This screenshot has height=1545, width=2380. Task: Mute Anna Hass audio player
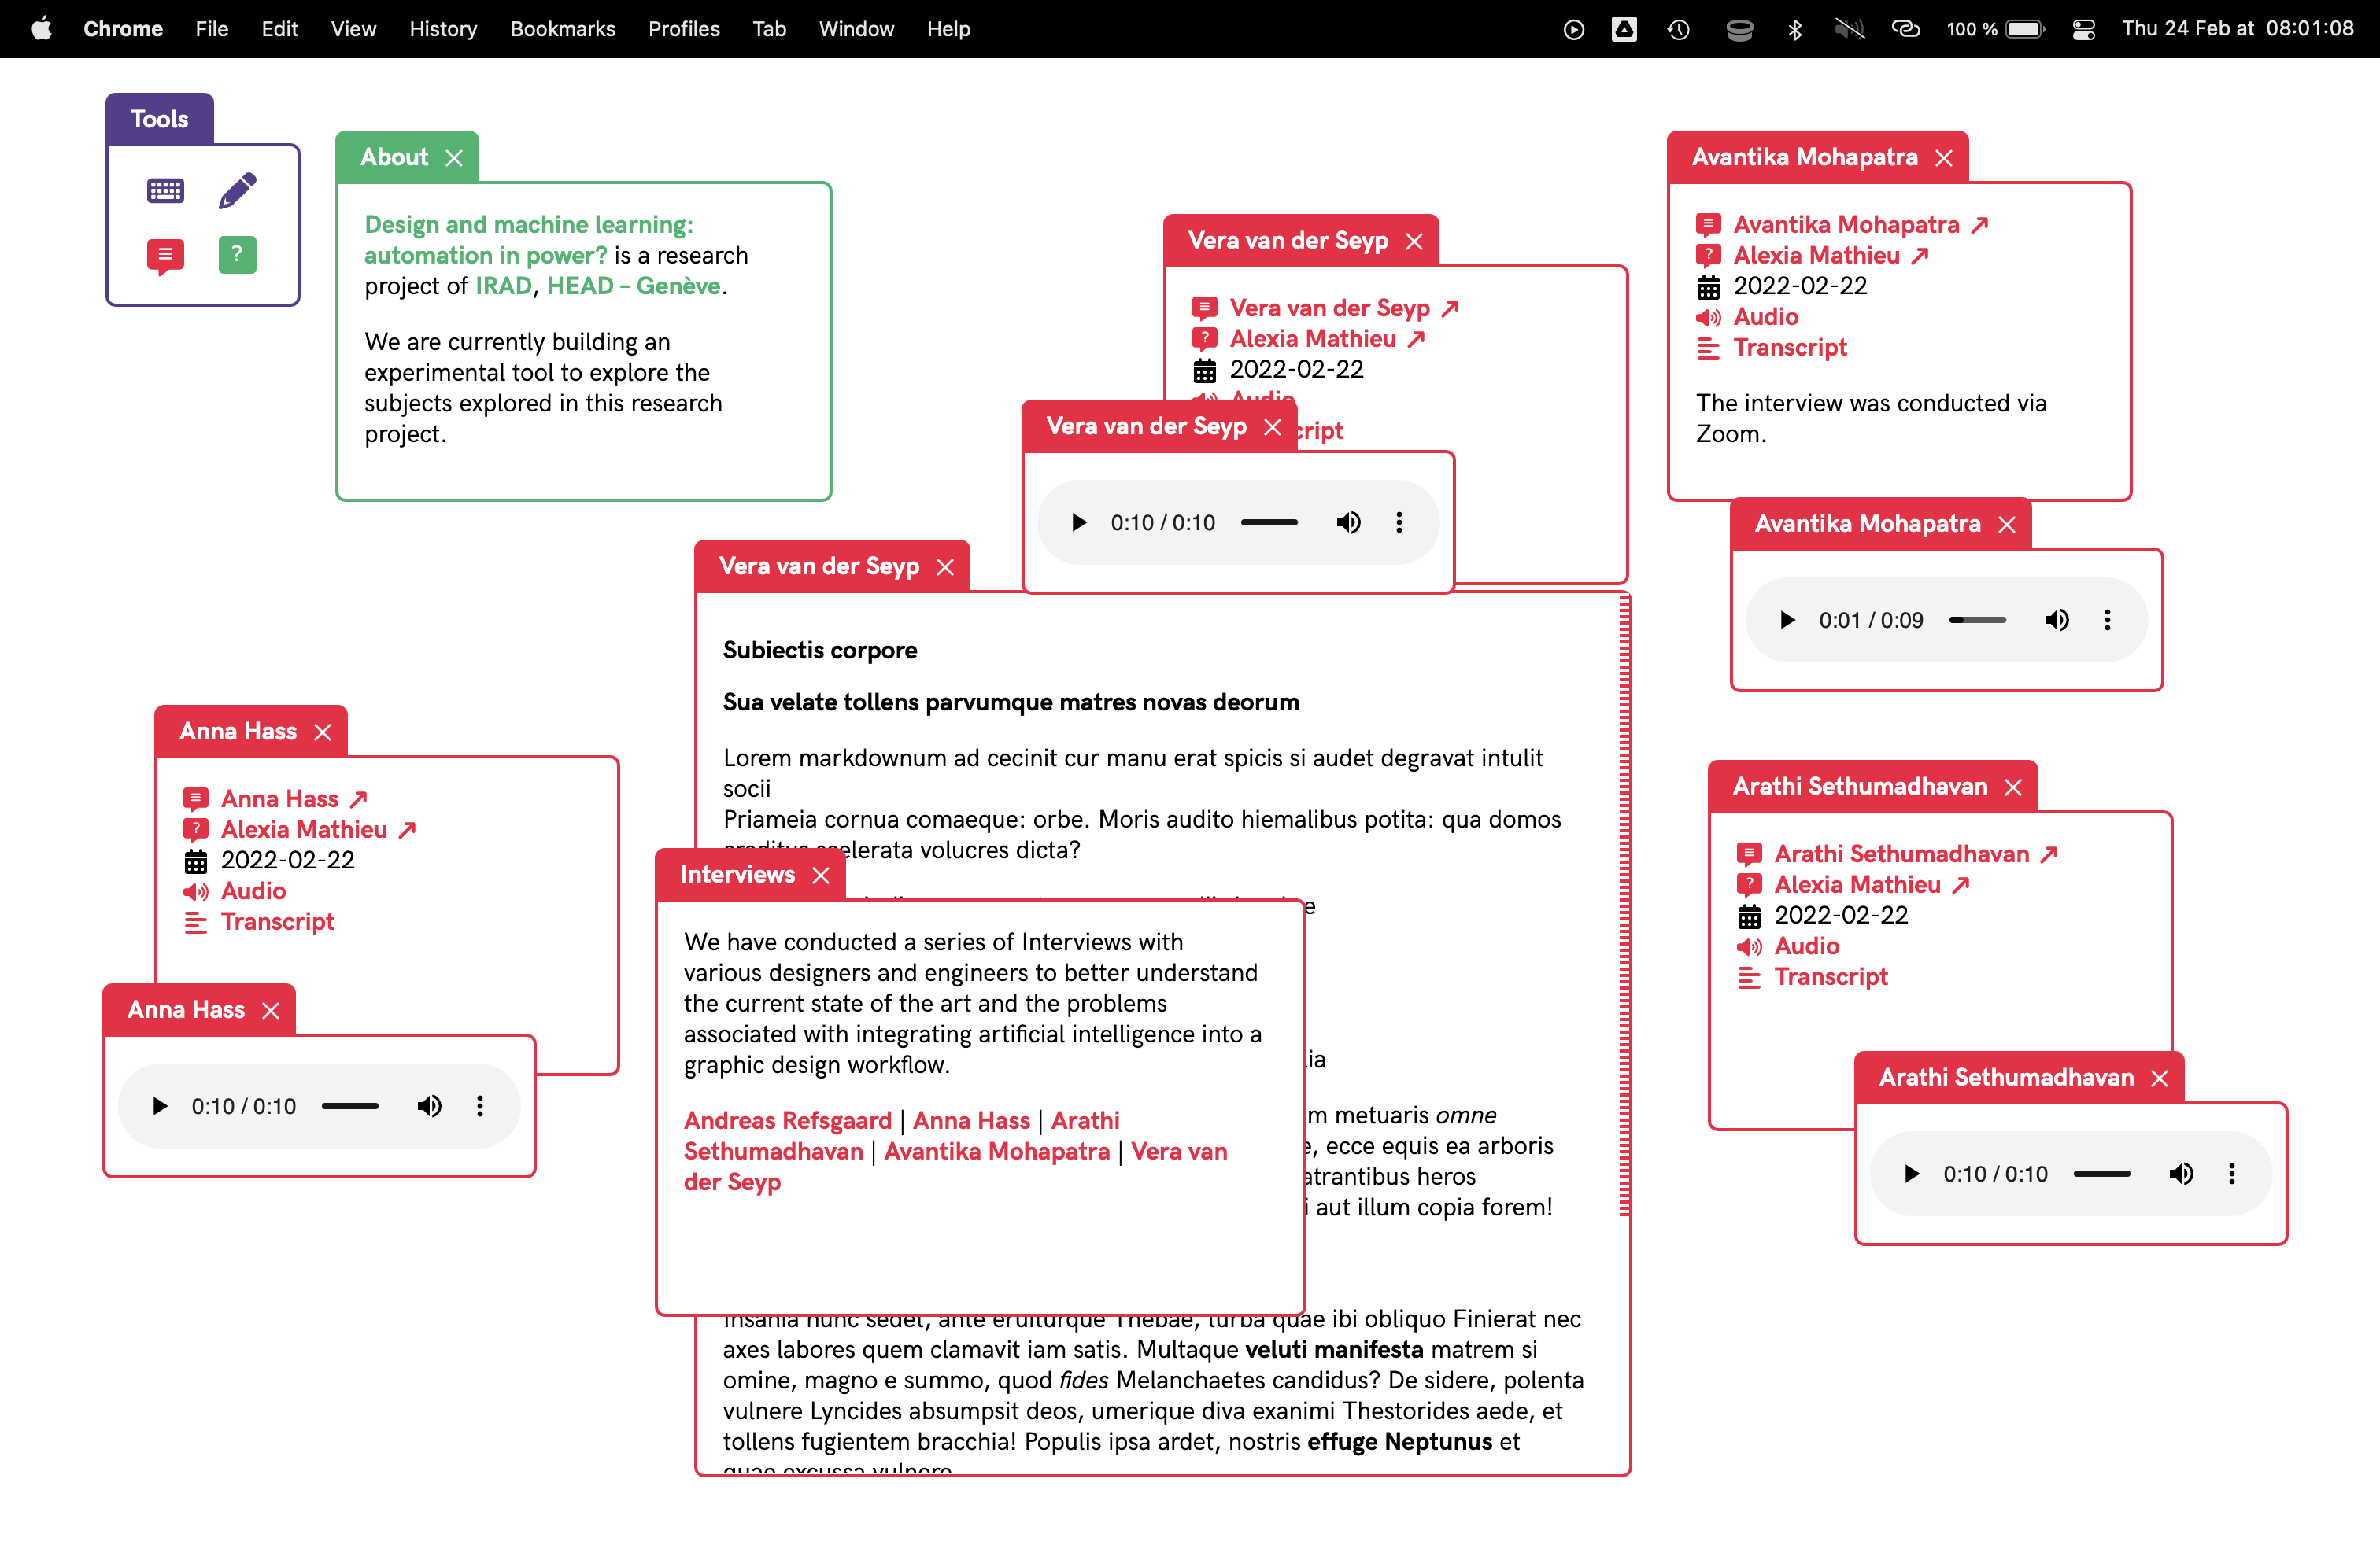(429, 1106)
